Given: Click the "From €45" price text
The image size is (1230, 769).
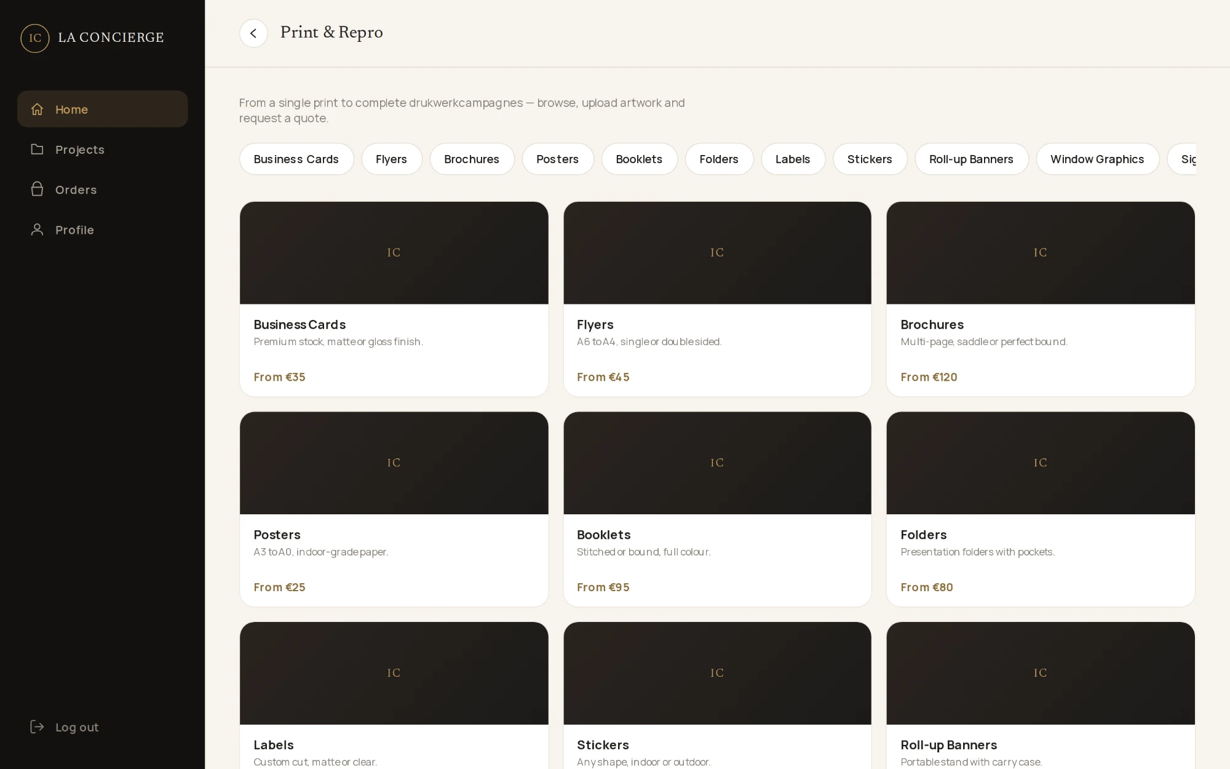Looking at the screenshot, I should [x=603, y=377].
